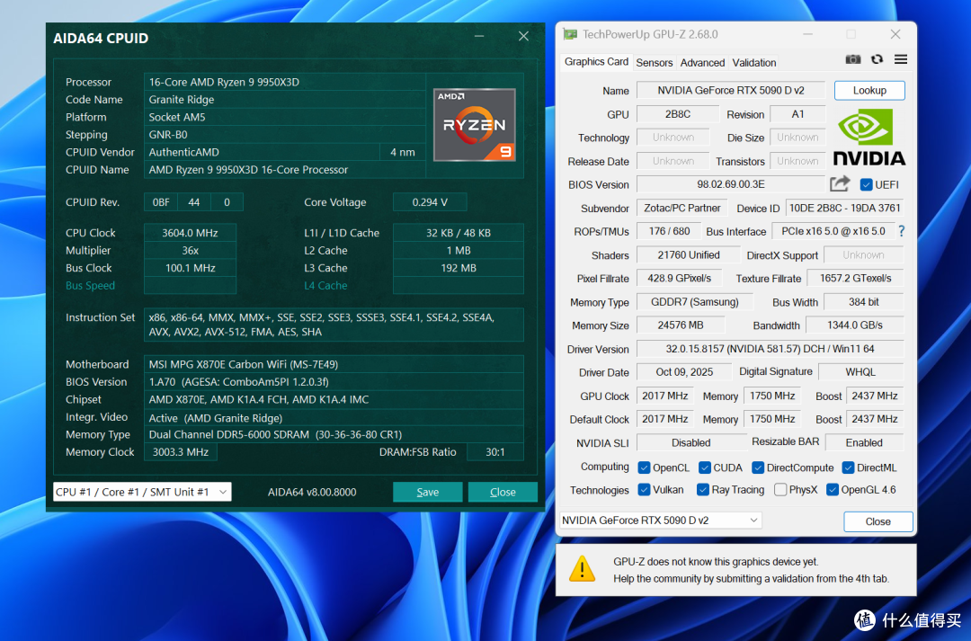971x641 pixels.
Task: Toggle the Ray Tracing checkbox
Action: pos(703,490)
